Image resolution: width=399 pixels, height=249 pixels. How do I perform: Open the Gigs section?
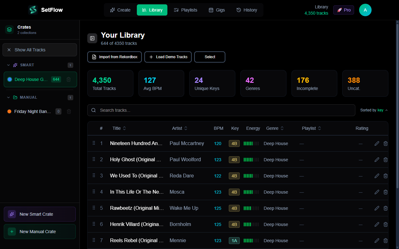pos(217,10)
